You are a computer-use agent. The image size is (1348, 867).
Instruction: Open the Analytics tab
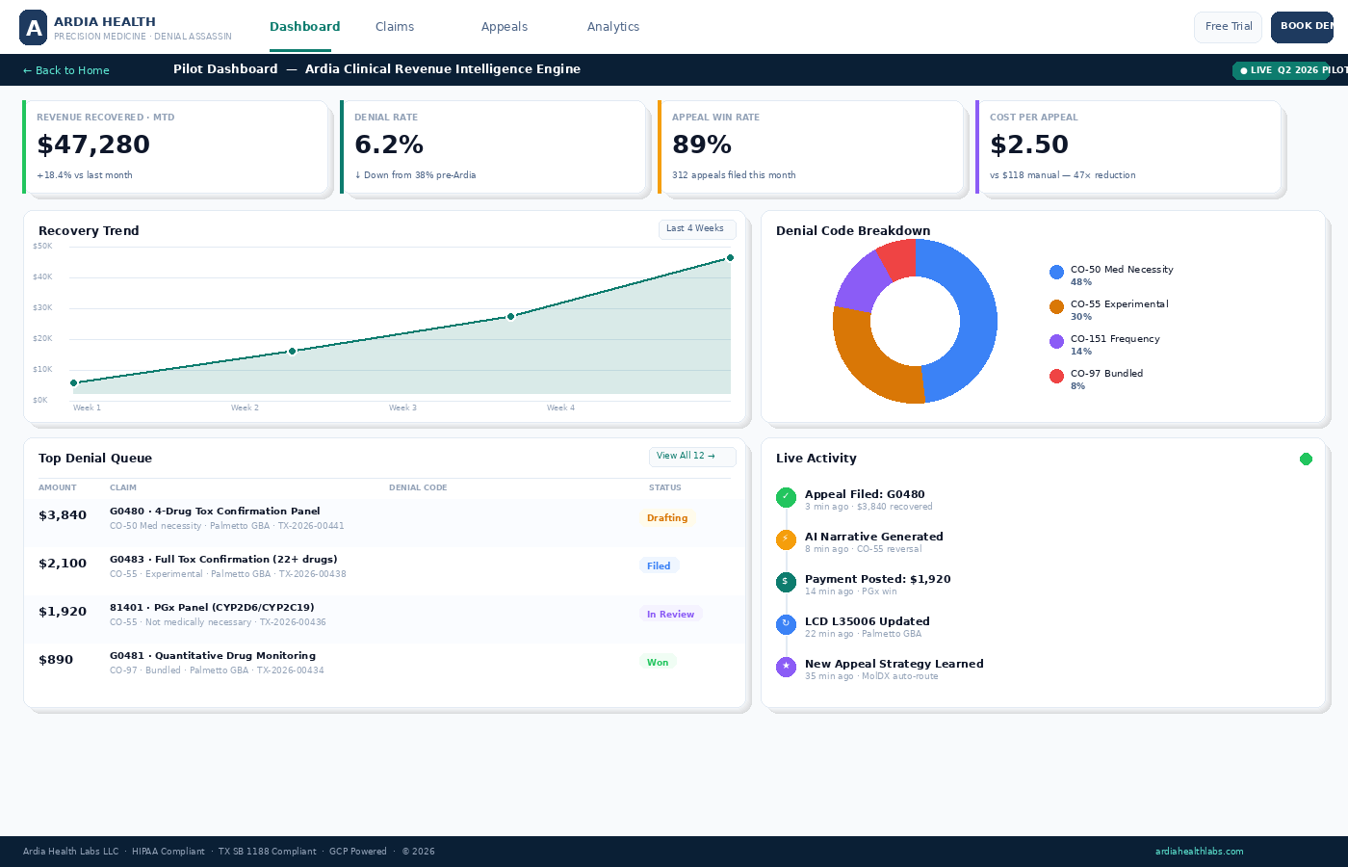(613, 27)
